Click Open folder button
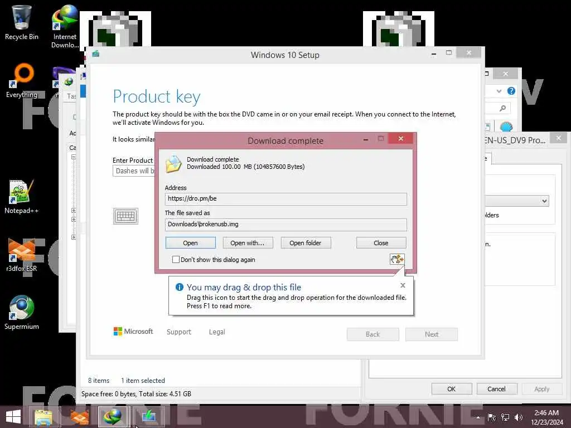 [306, 243]
